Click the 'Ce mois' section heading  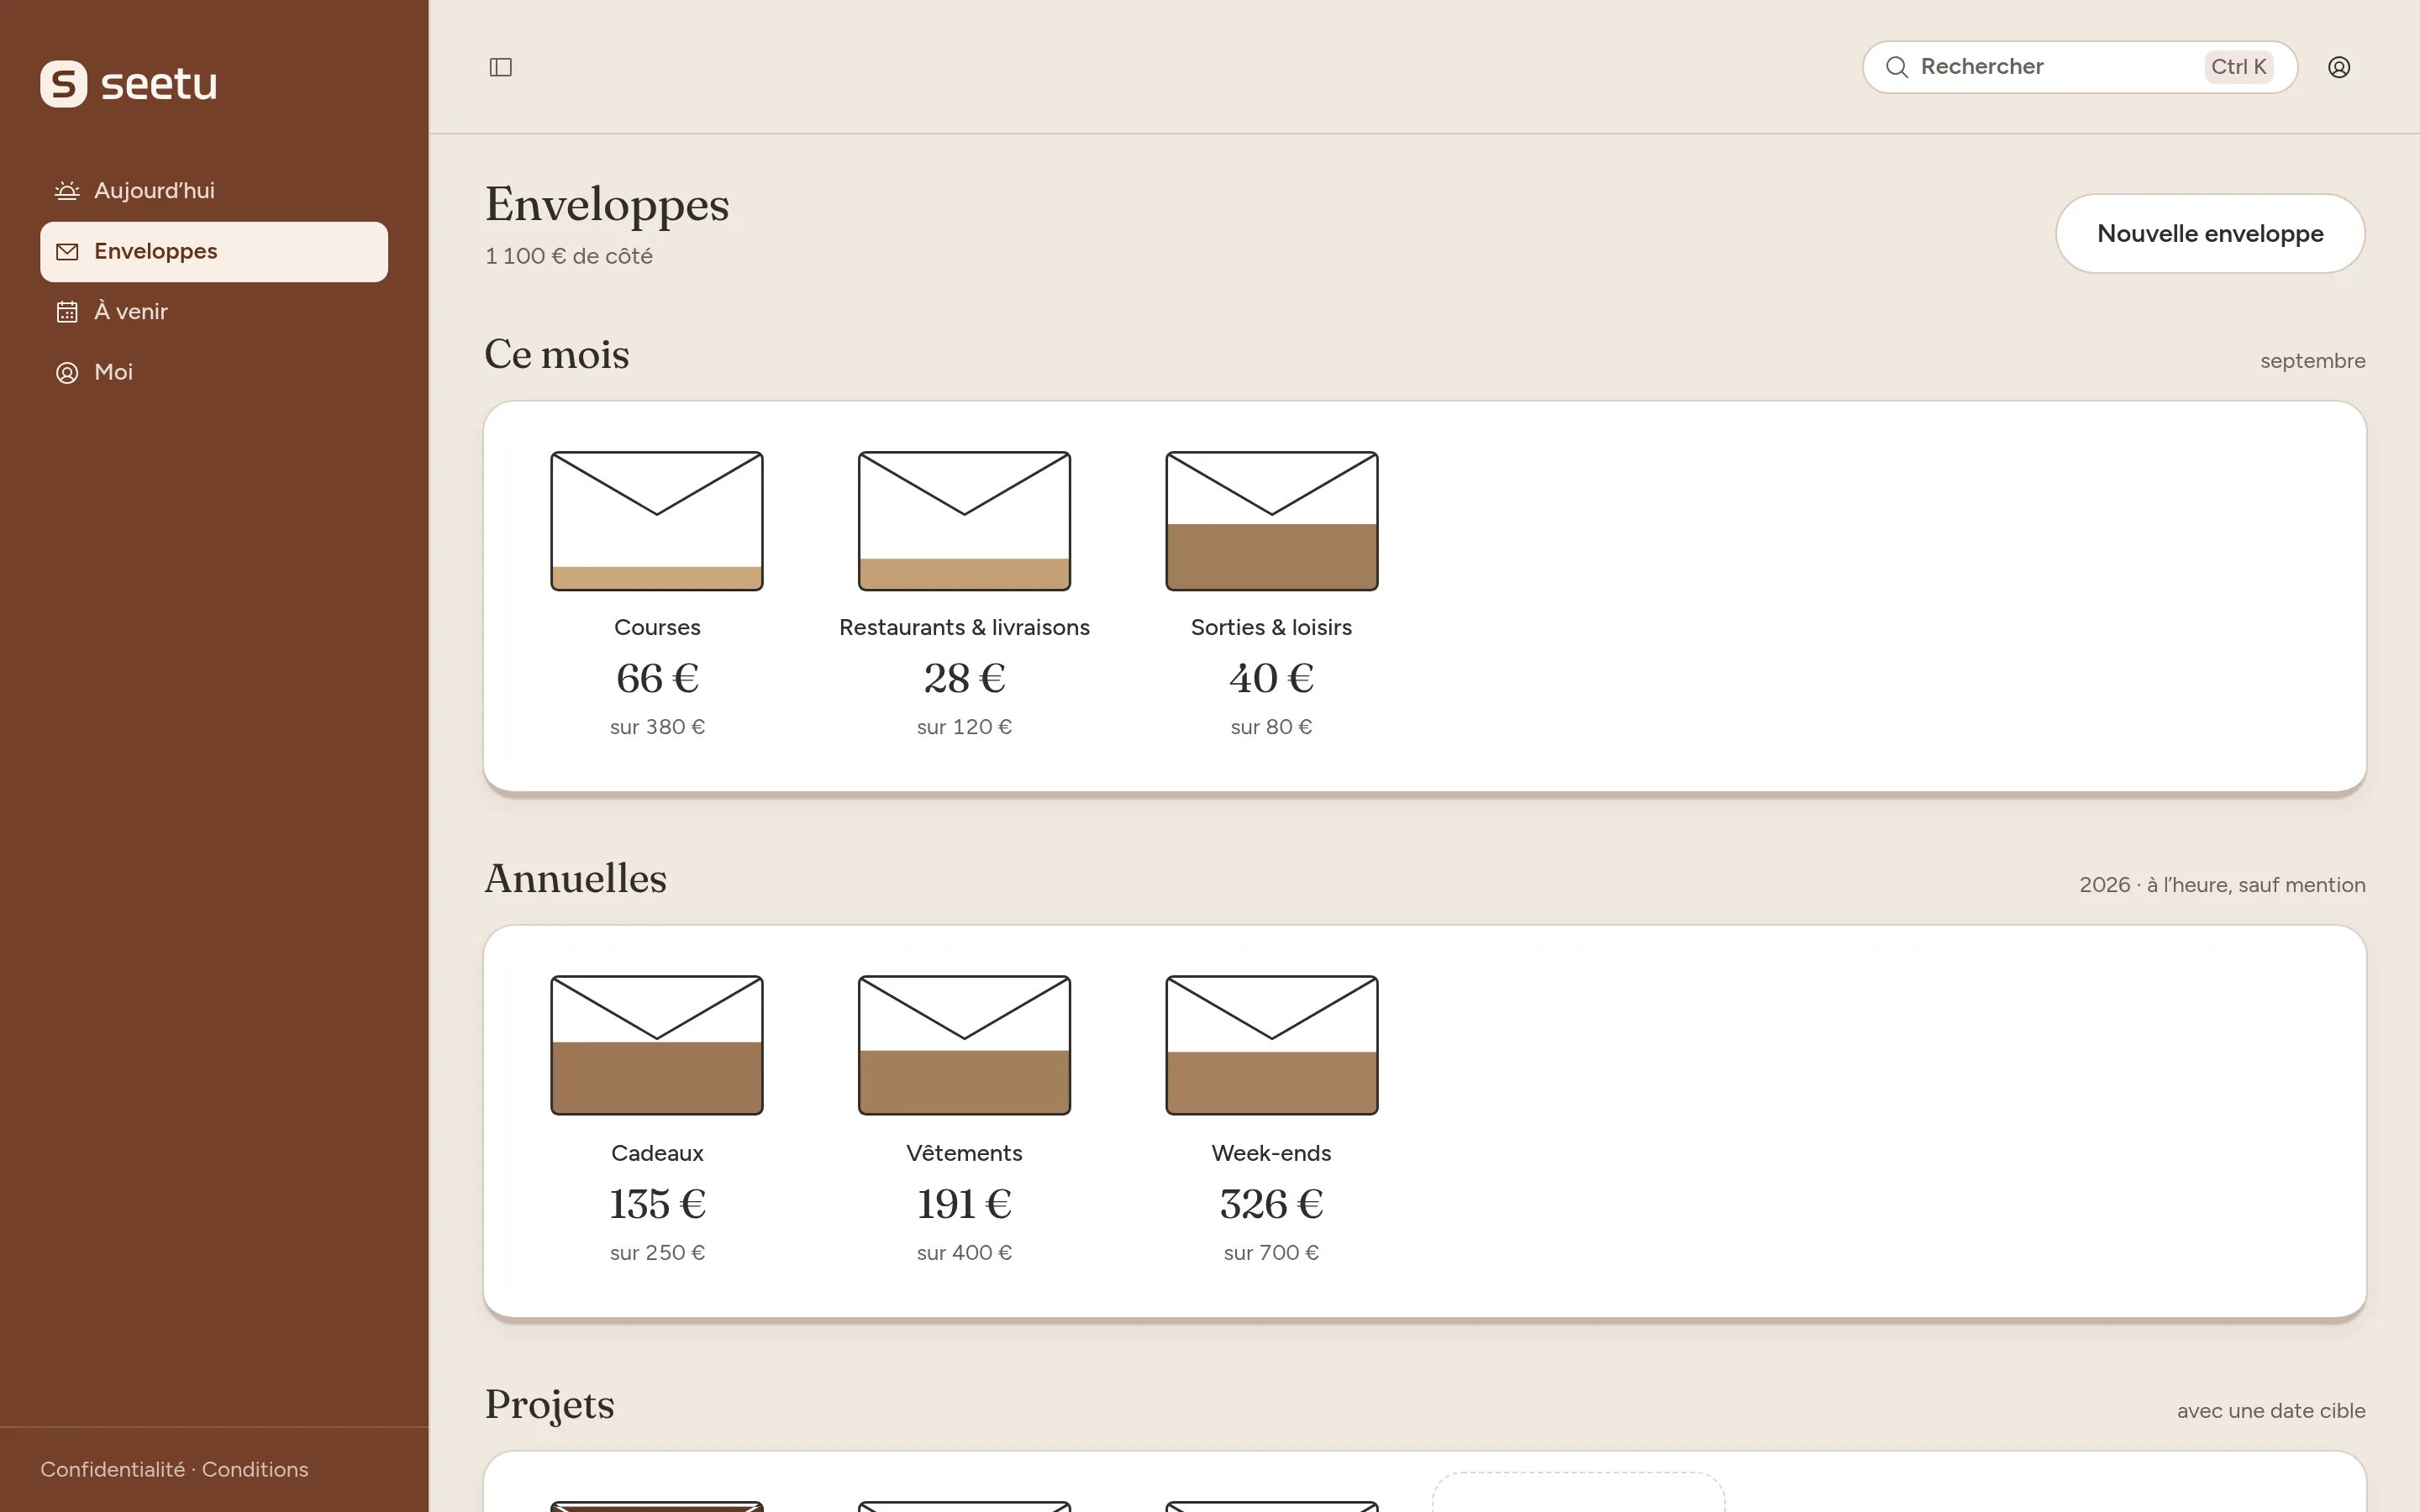point(557,355)
